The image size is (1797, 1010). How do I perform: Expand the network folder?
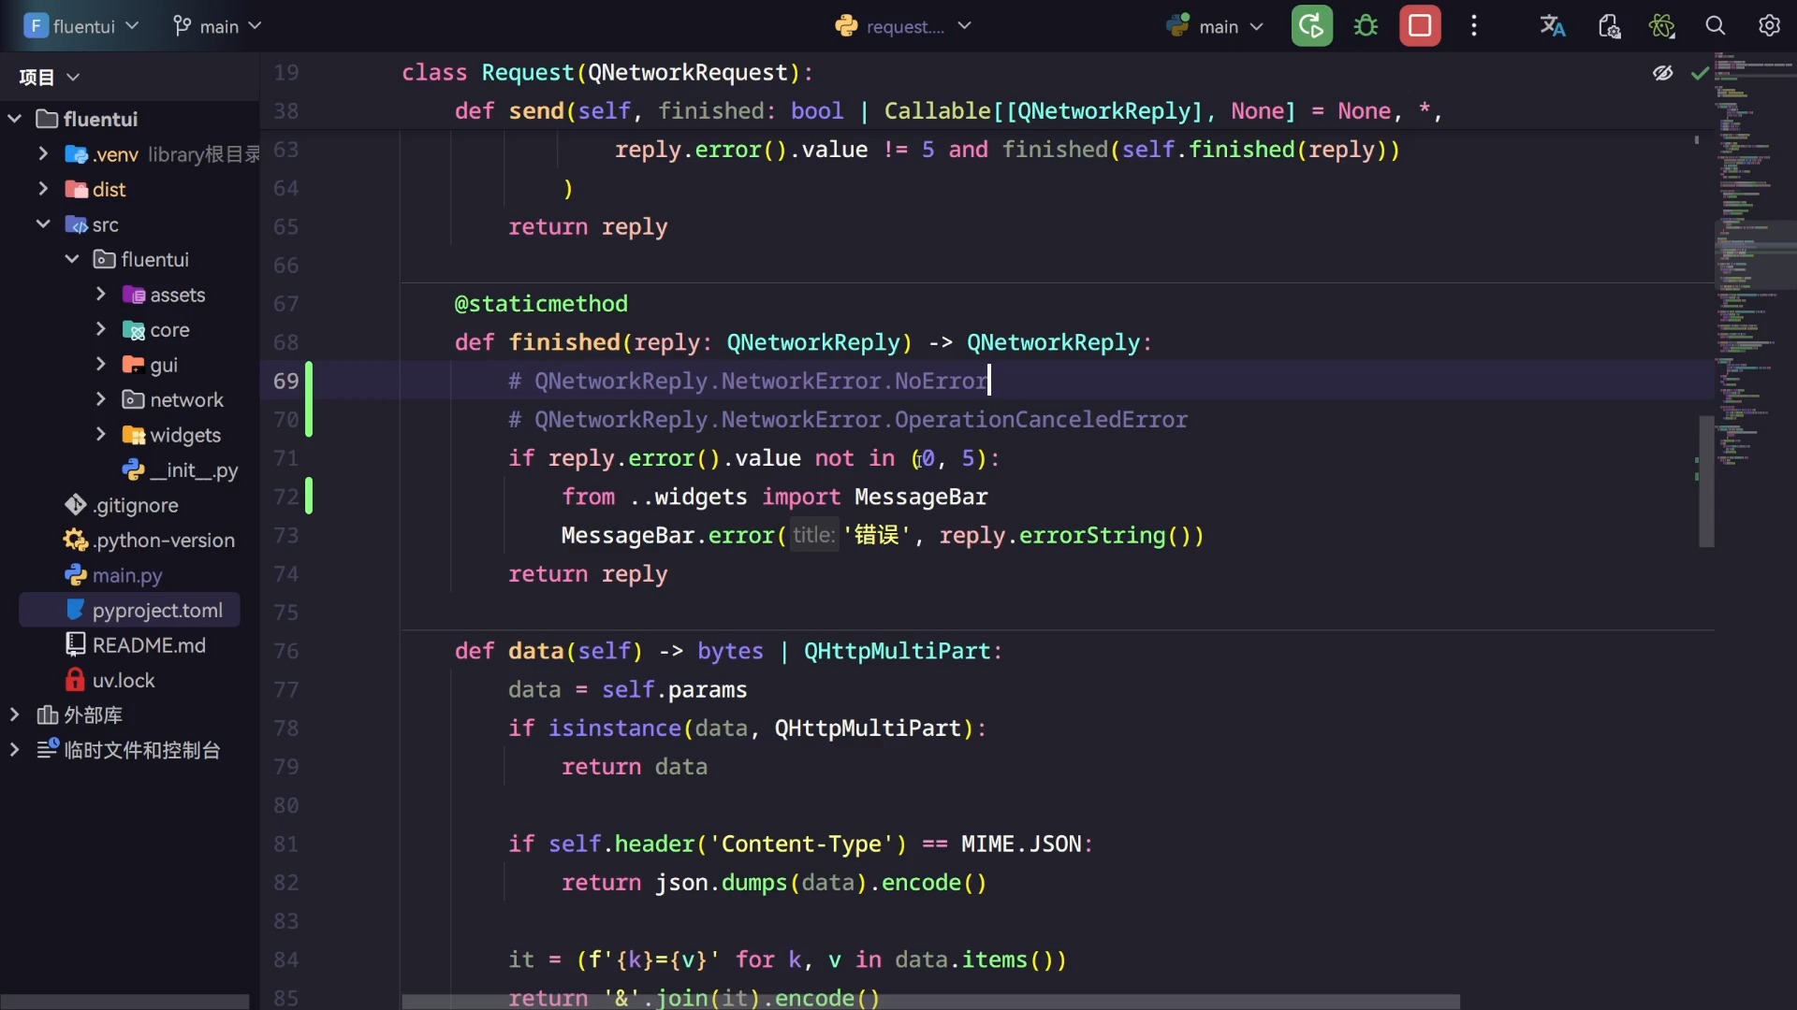pyautogui.click(x=101, y=399)
